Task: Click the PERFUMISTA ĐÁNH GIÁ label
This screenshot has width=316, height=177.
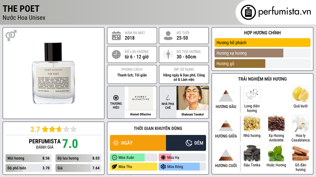Action: click(x=44, y=144)
